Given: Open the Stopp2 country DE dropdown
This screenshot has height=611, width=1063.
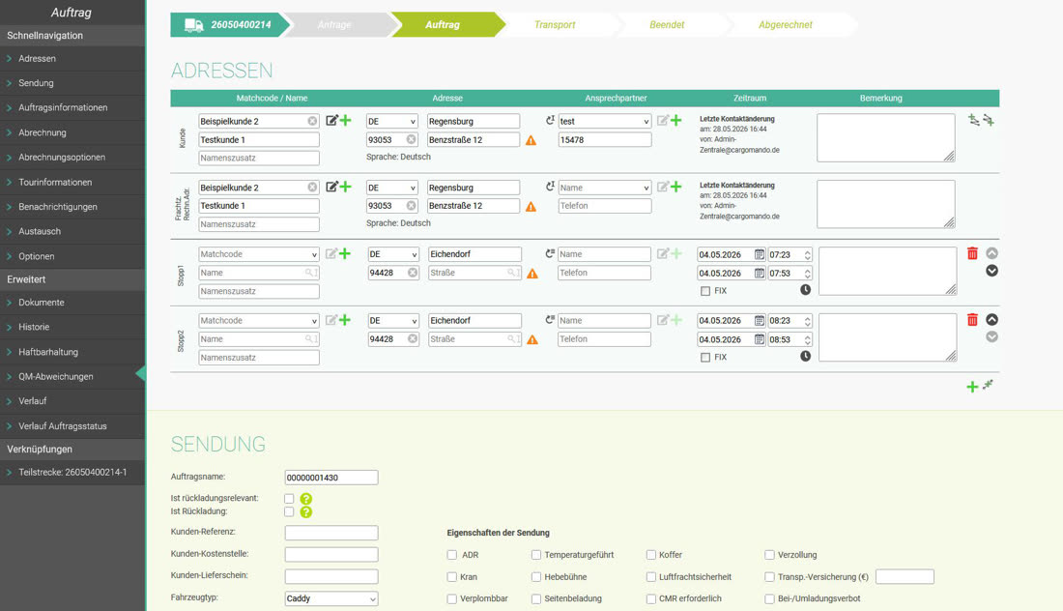Looking at the screenshot, I should click(393, 321).
